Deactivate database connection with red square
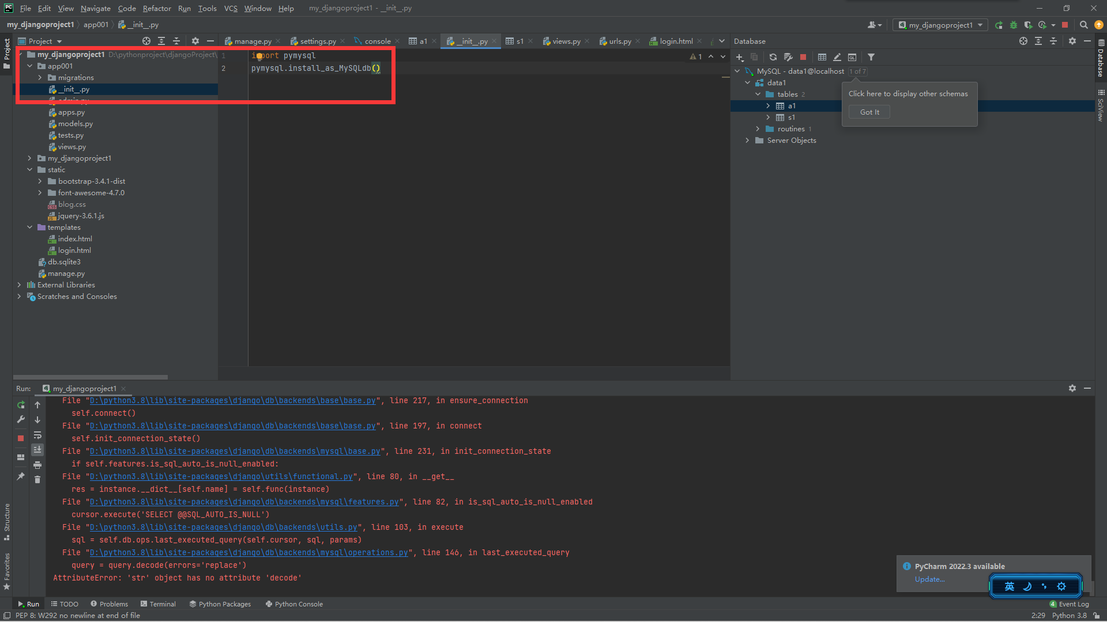1107x622 pixels. click(x=803, y=57)
